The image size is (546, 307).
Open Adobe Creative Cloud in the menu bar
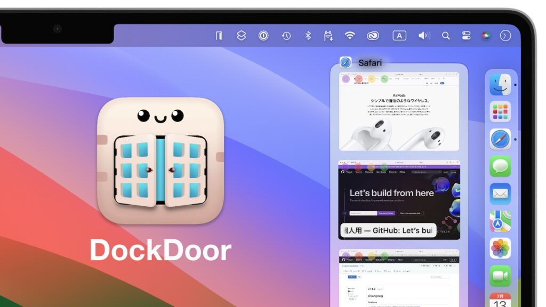(372, 36)
